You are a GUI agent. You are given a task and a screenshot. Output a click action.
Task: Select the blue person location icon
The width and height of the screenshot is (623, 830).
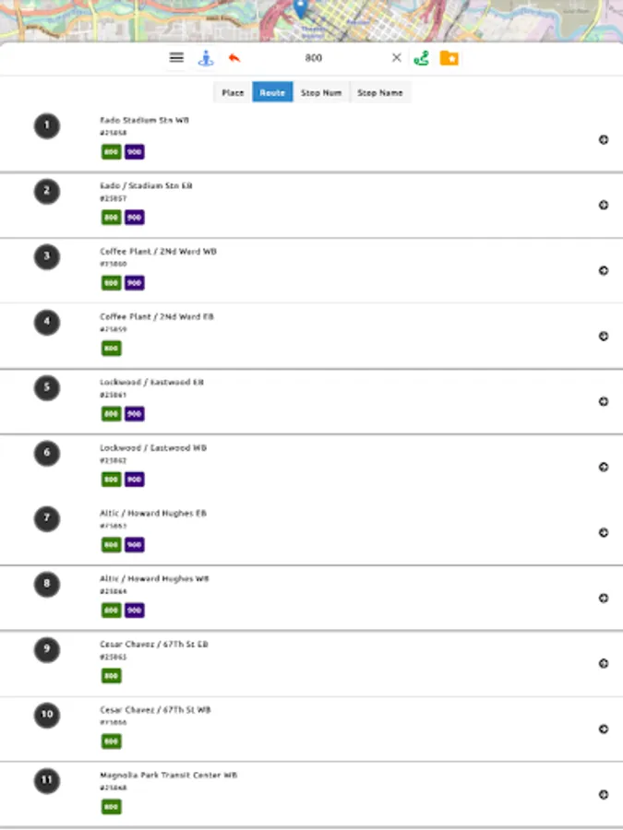tap(205, 57)
